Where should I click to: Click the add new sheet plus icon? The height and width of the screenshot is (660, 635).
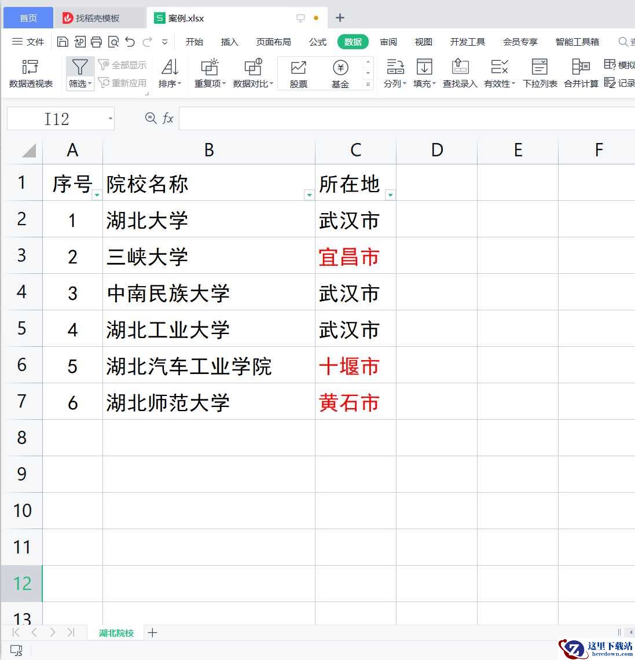153,632
